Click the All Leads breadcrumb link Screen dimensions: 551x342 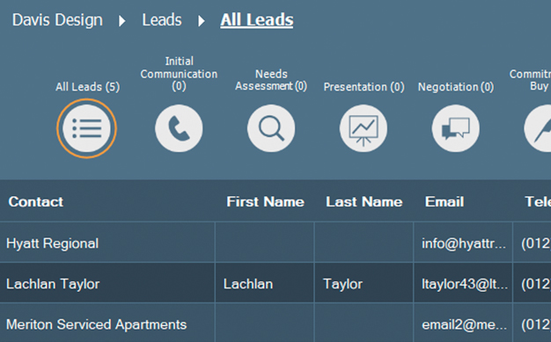tap(257, 20)
